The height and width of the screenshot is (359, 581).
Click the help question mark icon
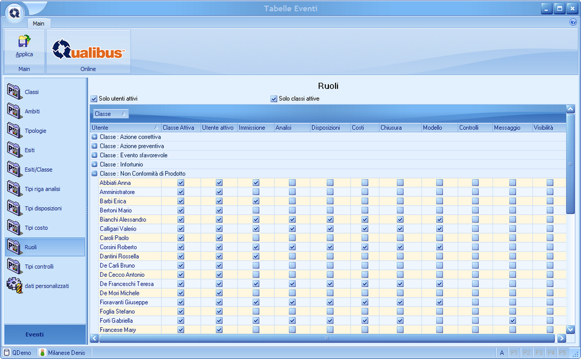click(573, 22)
